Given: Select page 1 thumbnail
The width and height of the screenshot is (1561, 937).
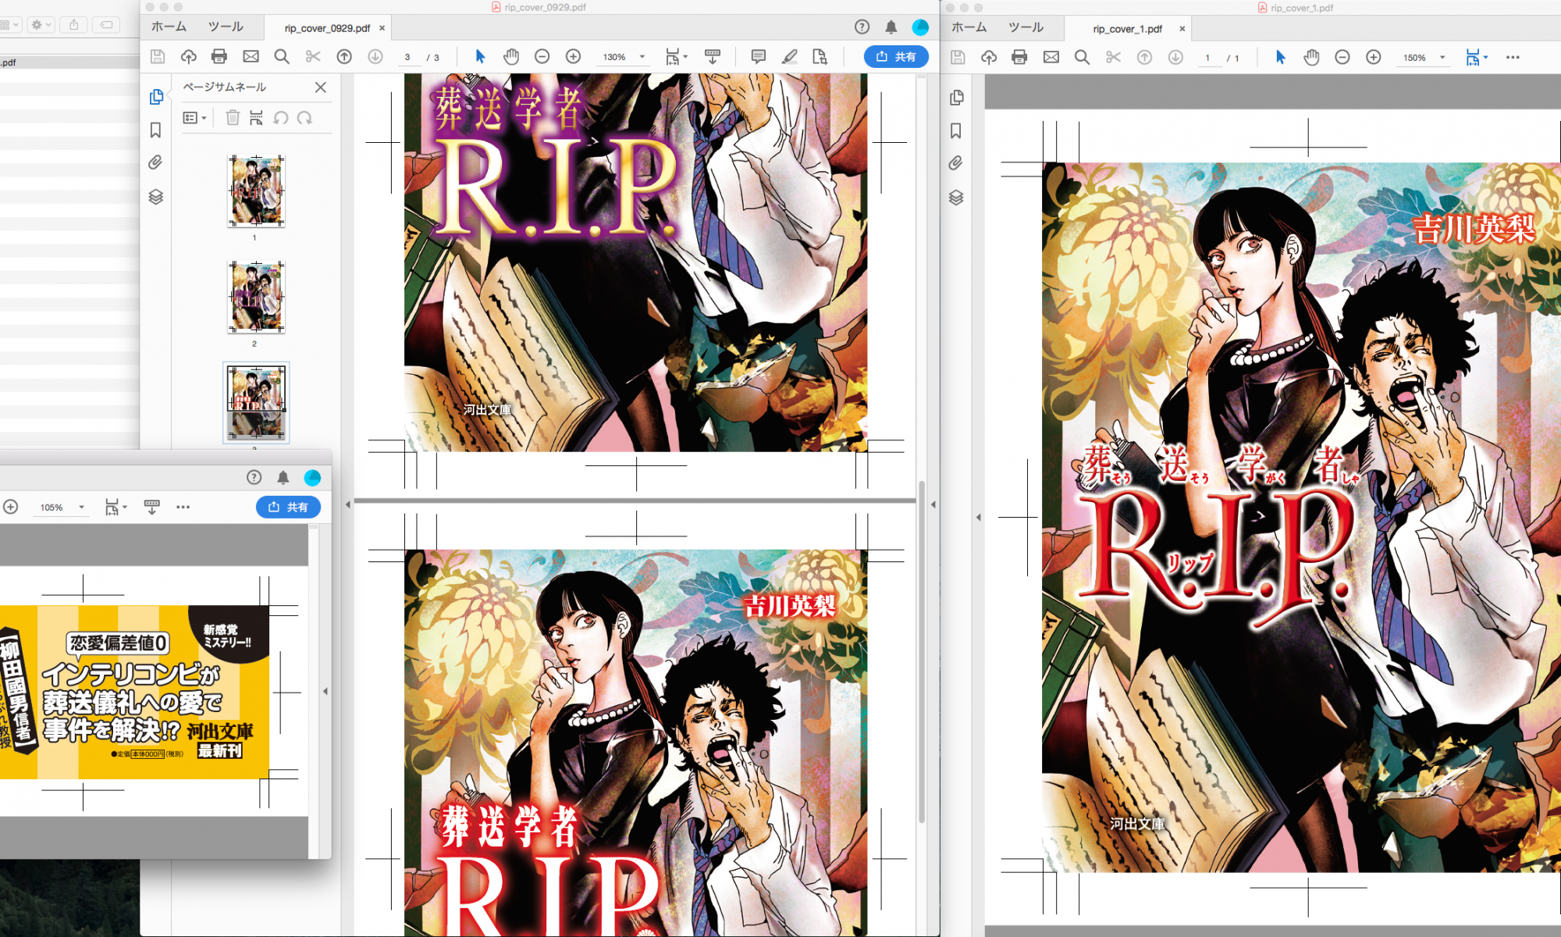Looking at the screenshot, I should point(256,191).
